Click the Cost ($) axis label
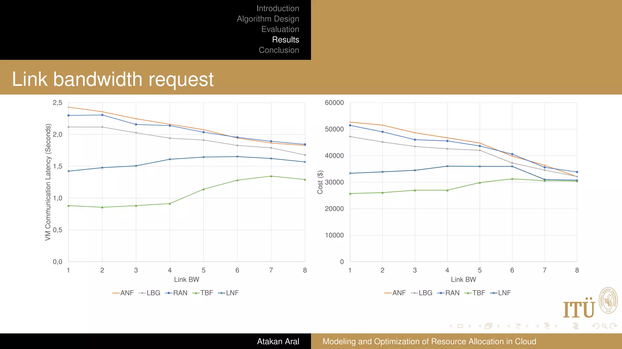Viewport: 622px width, 349px height. 320,182
